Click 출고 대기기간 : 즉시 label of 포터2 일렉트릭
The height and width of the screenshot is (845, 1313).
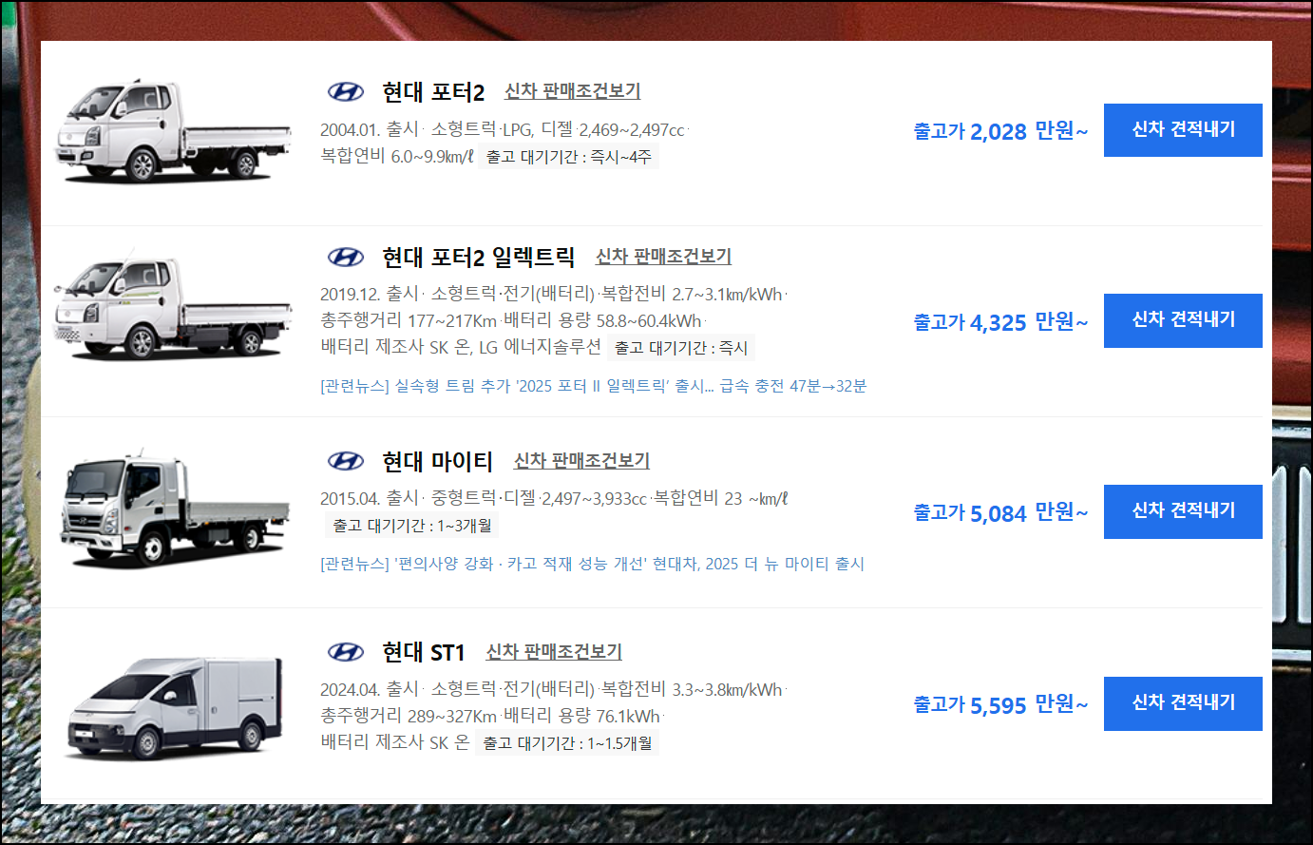pyautogui.click(x=681, y=348)
